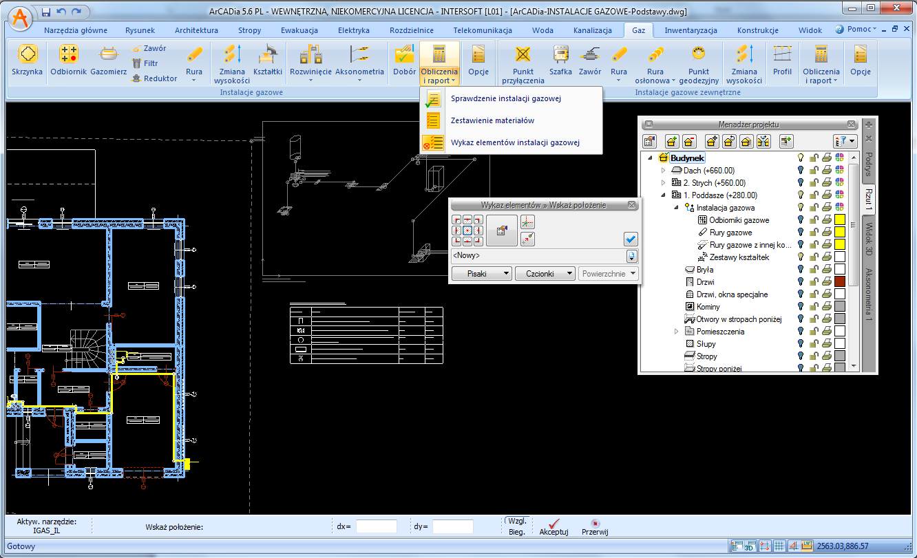This screenshot has width=917, height=558.
Task: Set center anchor point in Wykaz elementów grid
Action: [467, 230]
